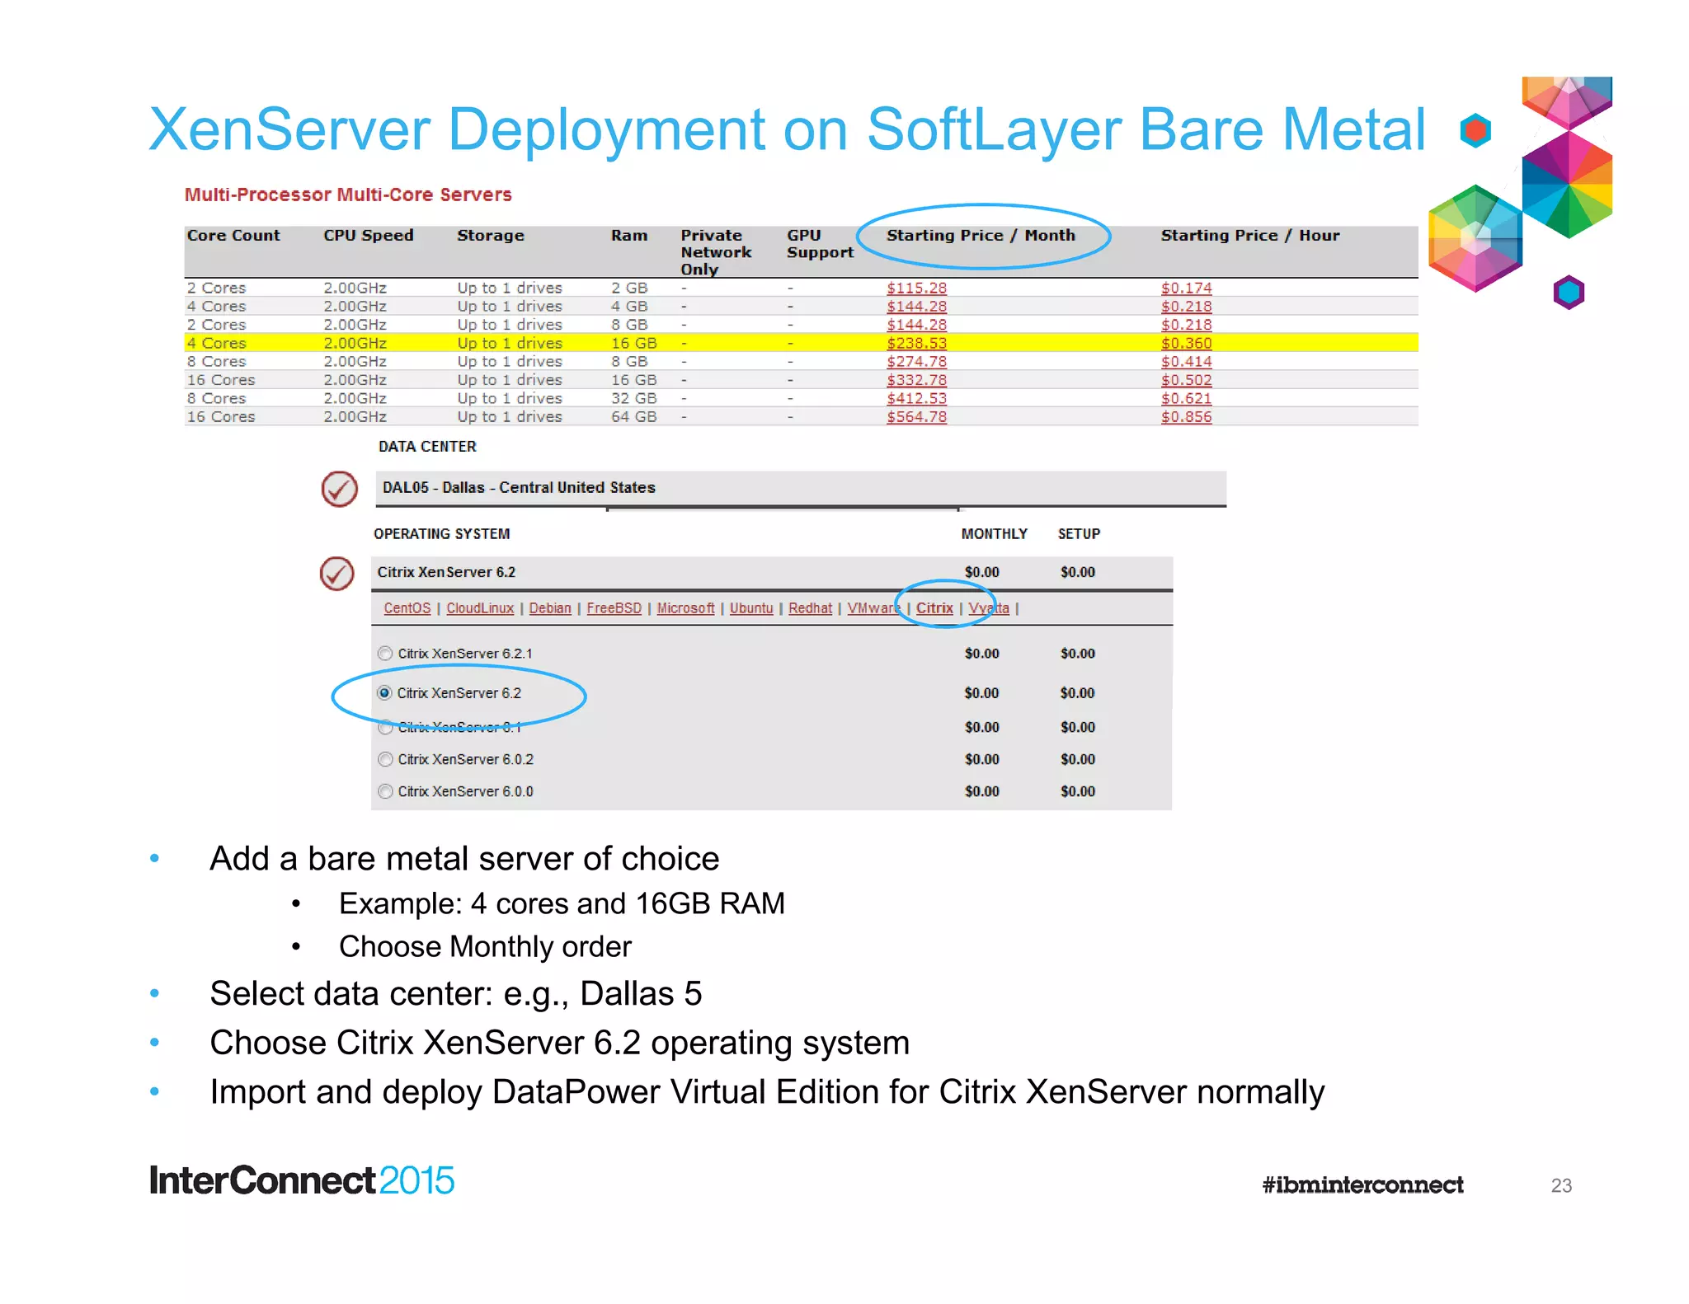The image size is (1689, 1304).
Task: Follow the $0.414 hourly price link
Action: click(1187, 362)
